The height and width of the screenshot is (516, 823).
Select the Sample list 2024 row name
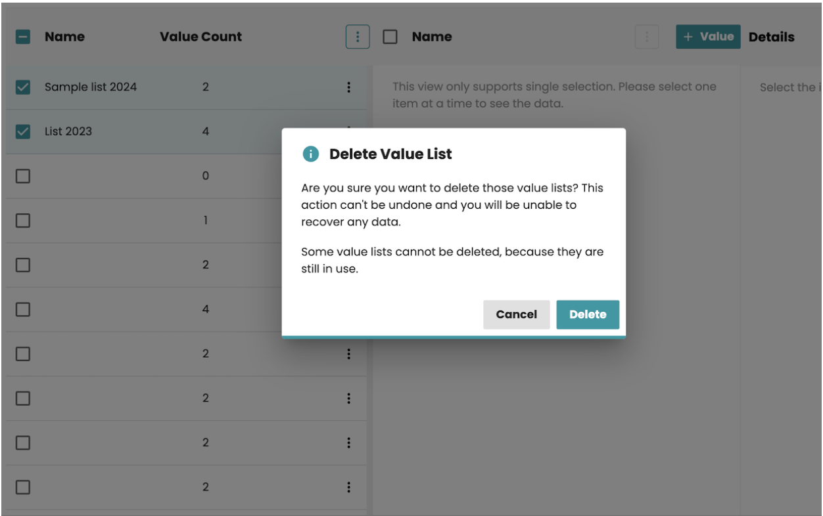tap(91, 87)
